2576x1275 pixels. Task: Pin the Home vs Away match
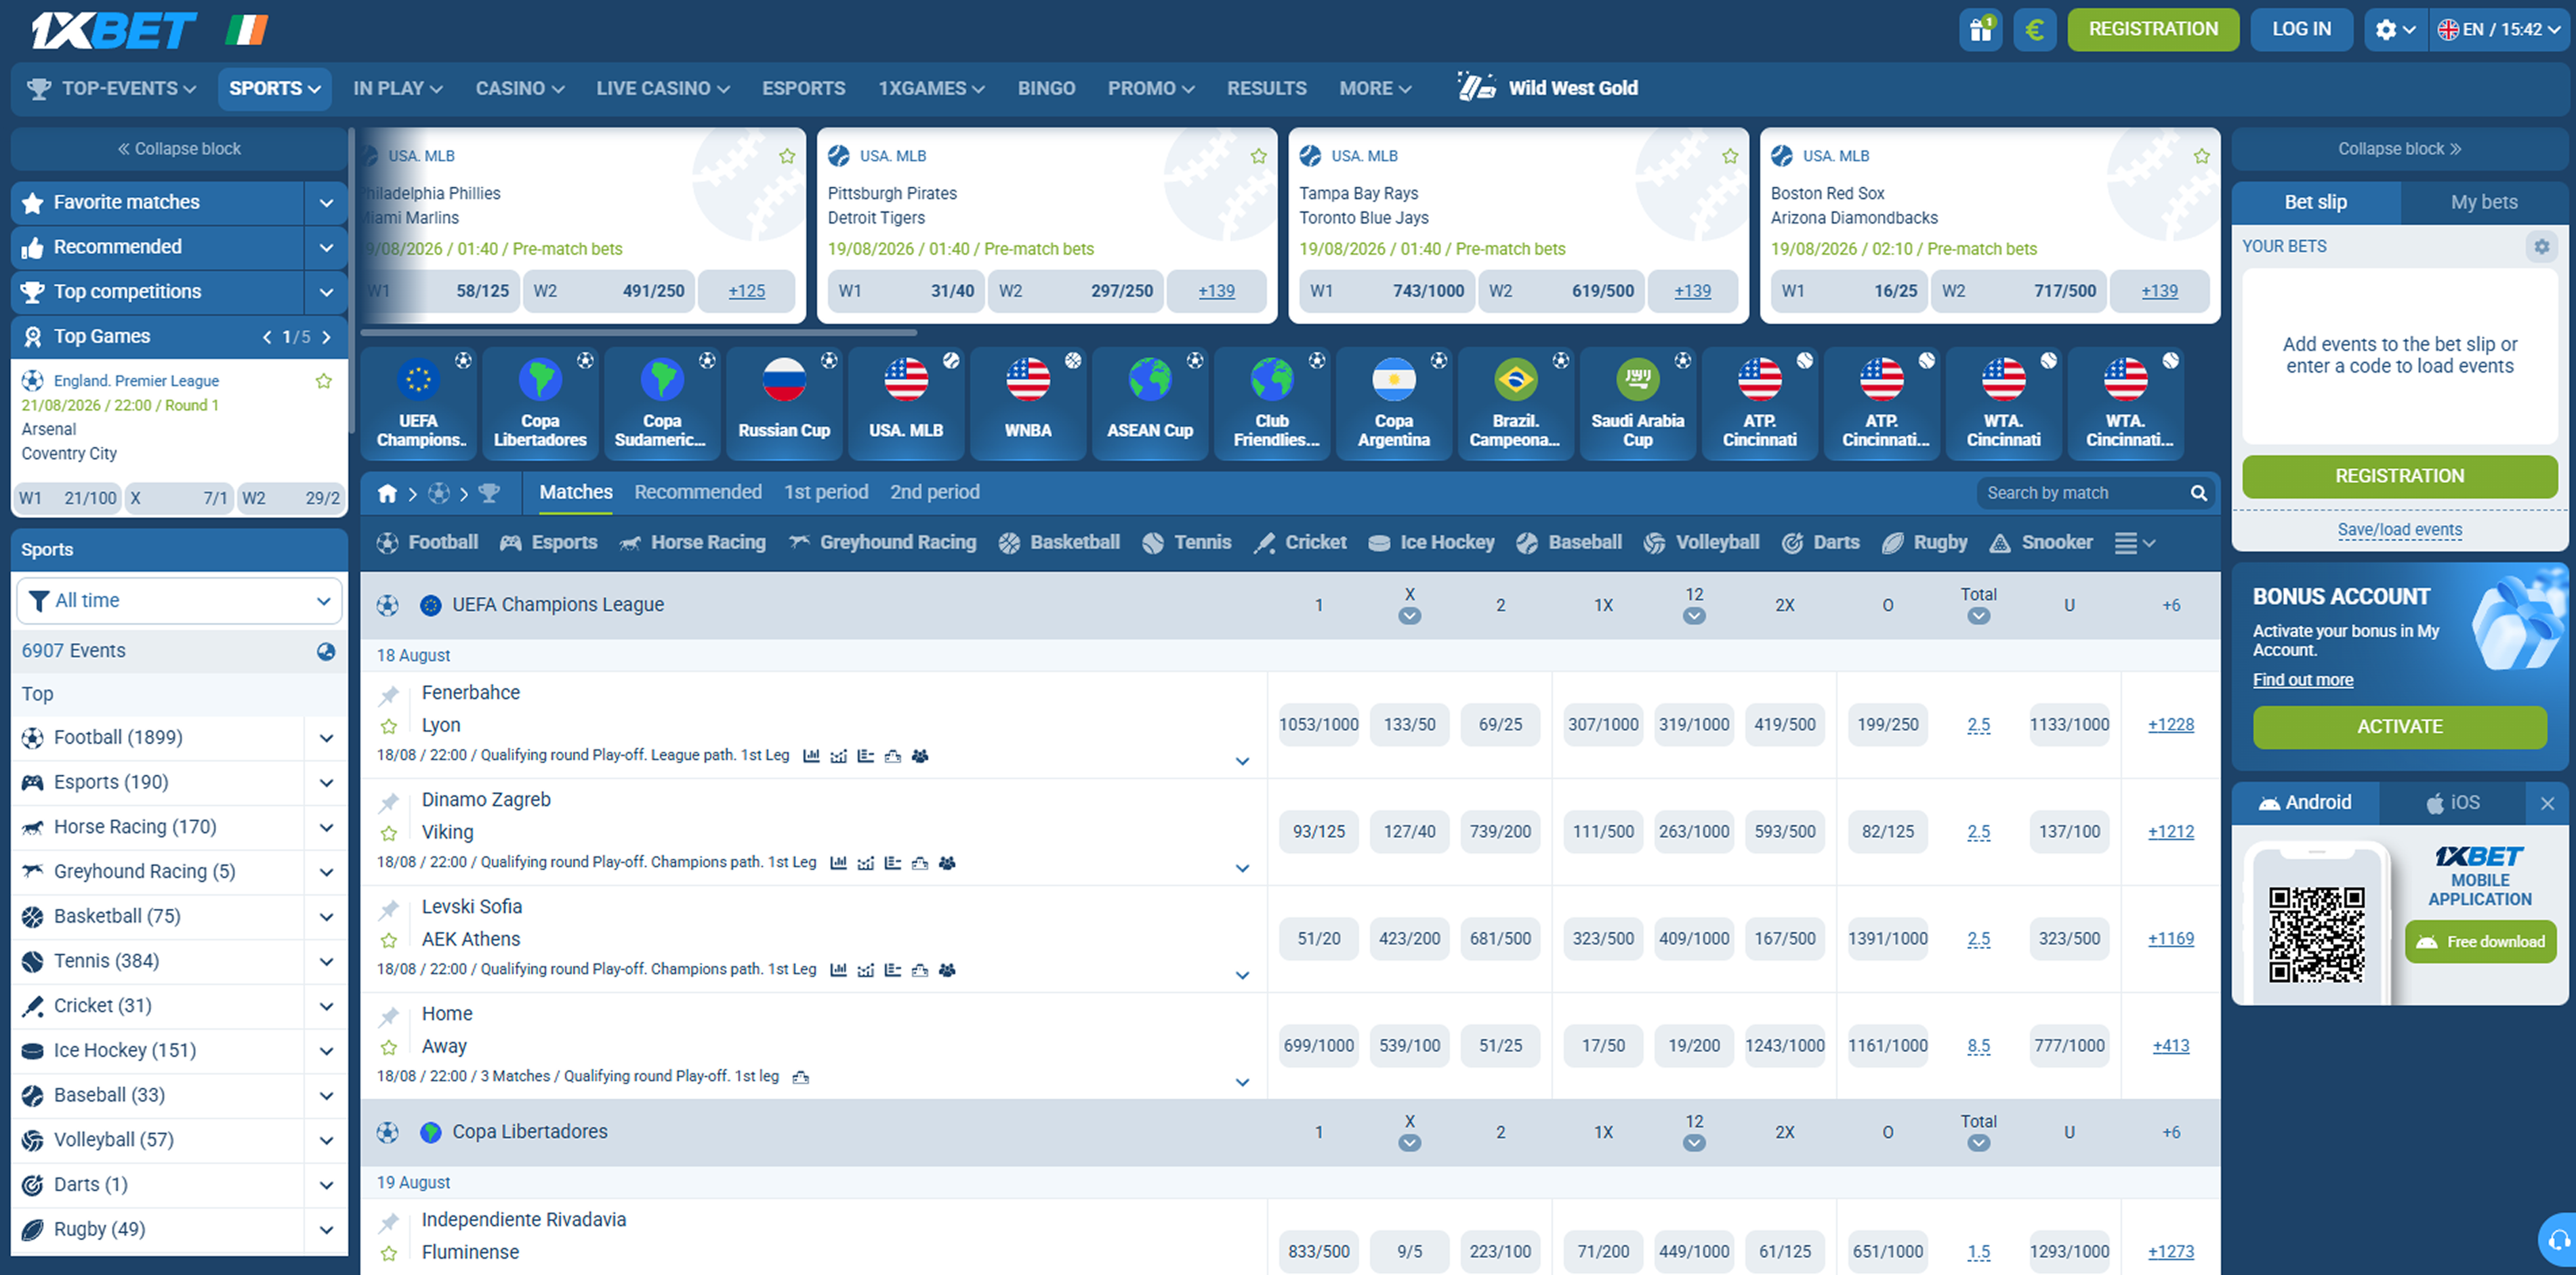389,1016
